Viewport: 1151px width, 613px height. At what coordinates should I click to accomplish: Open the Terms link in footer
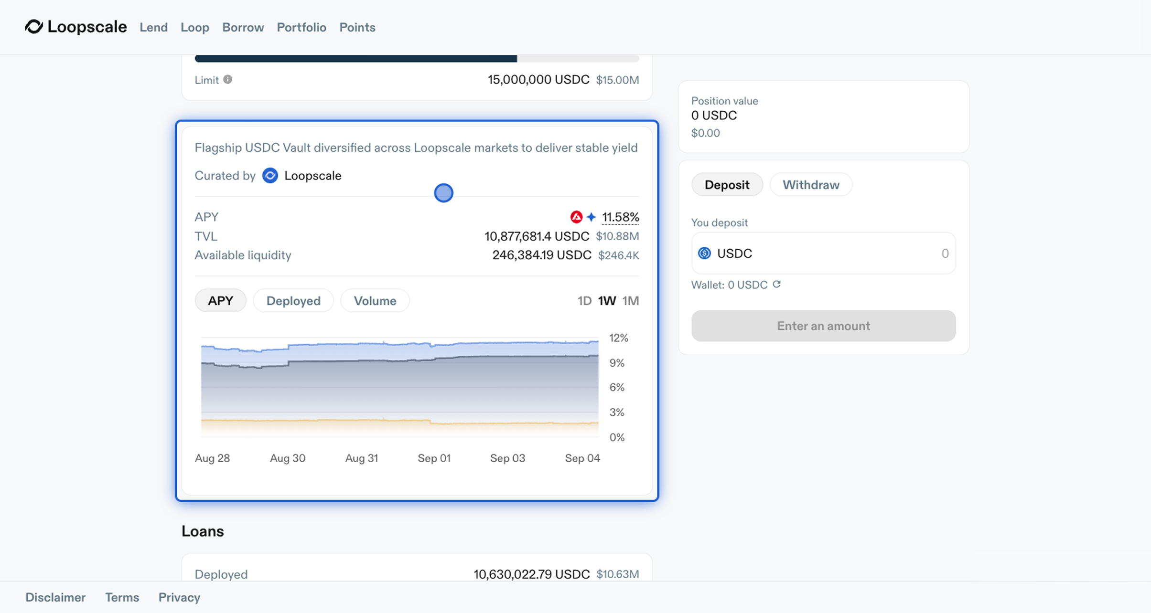click(122, 597)
